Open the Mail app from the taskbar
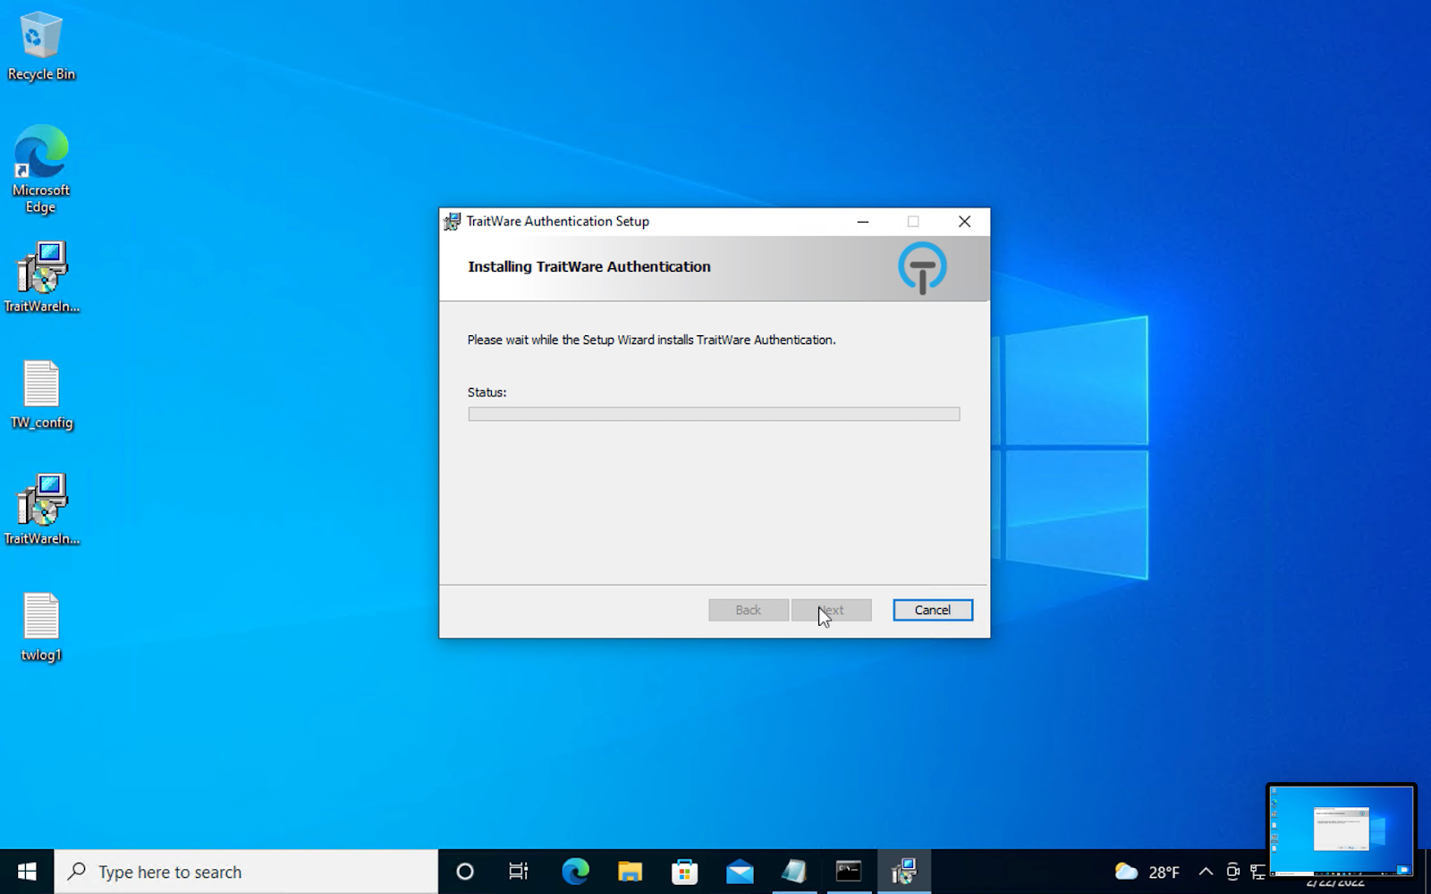This screenshot has height=894, width=1431. [x=740, y=872]
